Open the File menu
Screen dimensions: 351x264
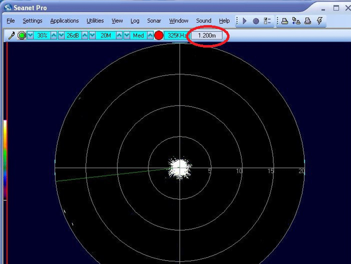pos(11,21)
